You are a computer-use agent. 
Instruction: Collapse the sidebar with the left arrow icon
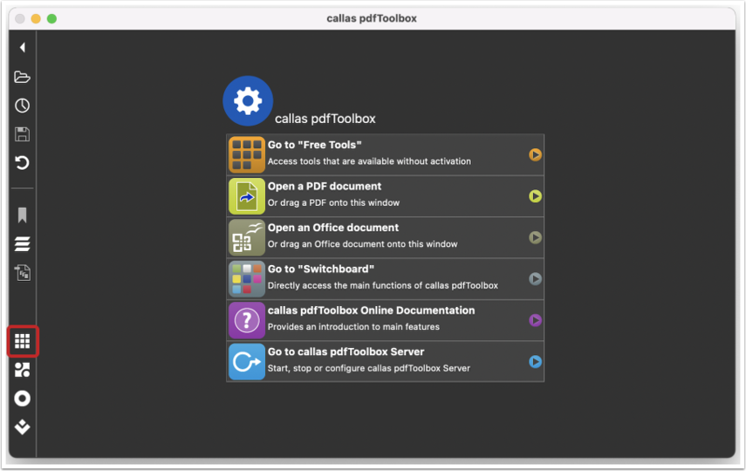tap(23, 47)
